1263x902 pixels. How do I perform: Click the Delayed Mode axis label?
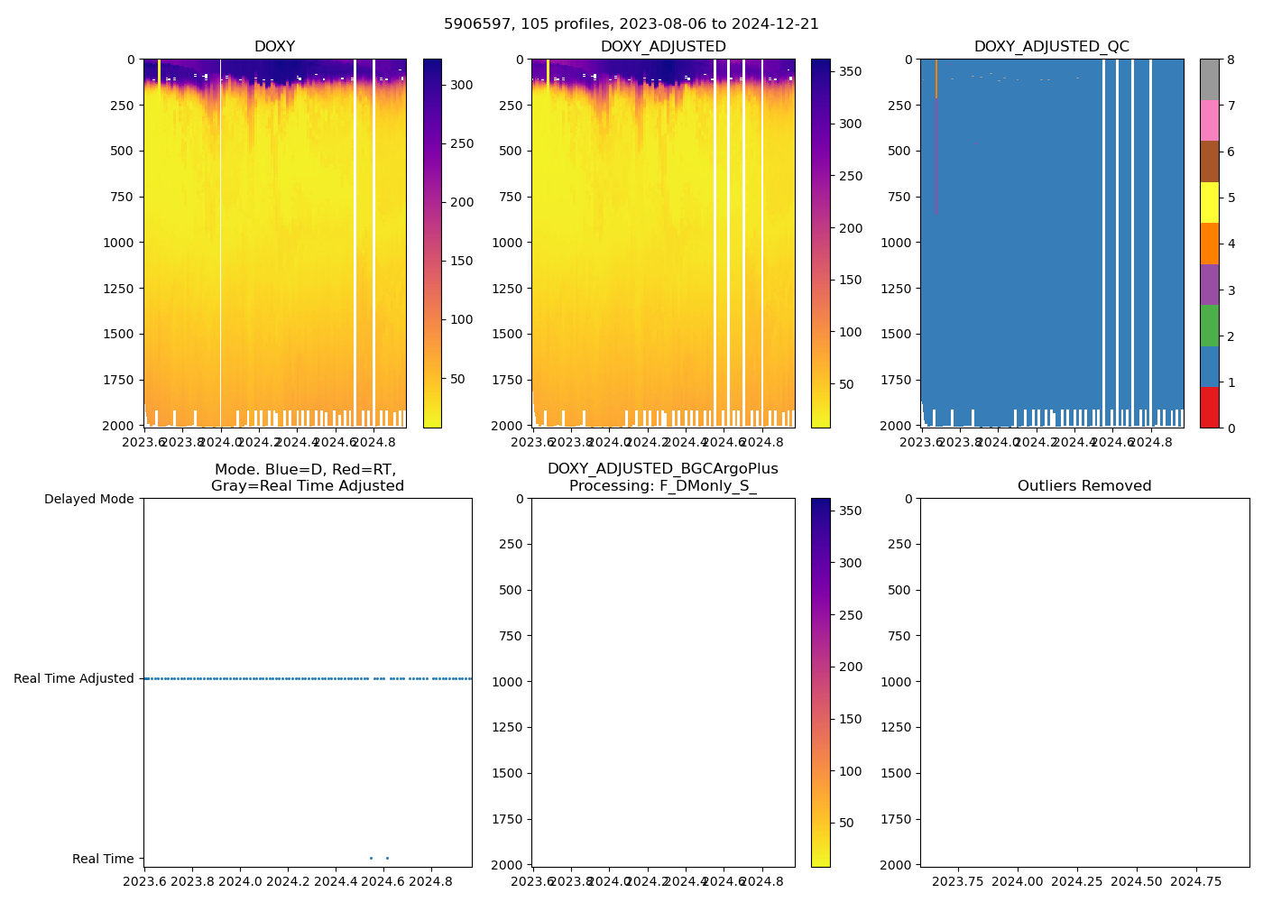coord(88,499)
